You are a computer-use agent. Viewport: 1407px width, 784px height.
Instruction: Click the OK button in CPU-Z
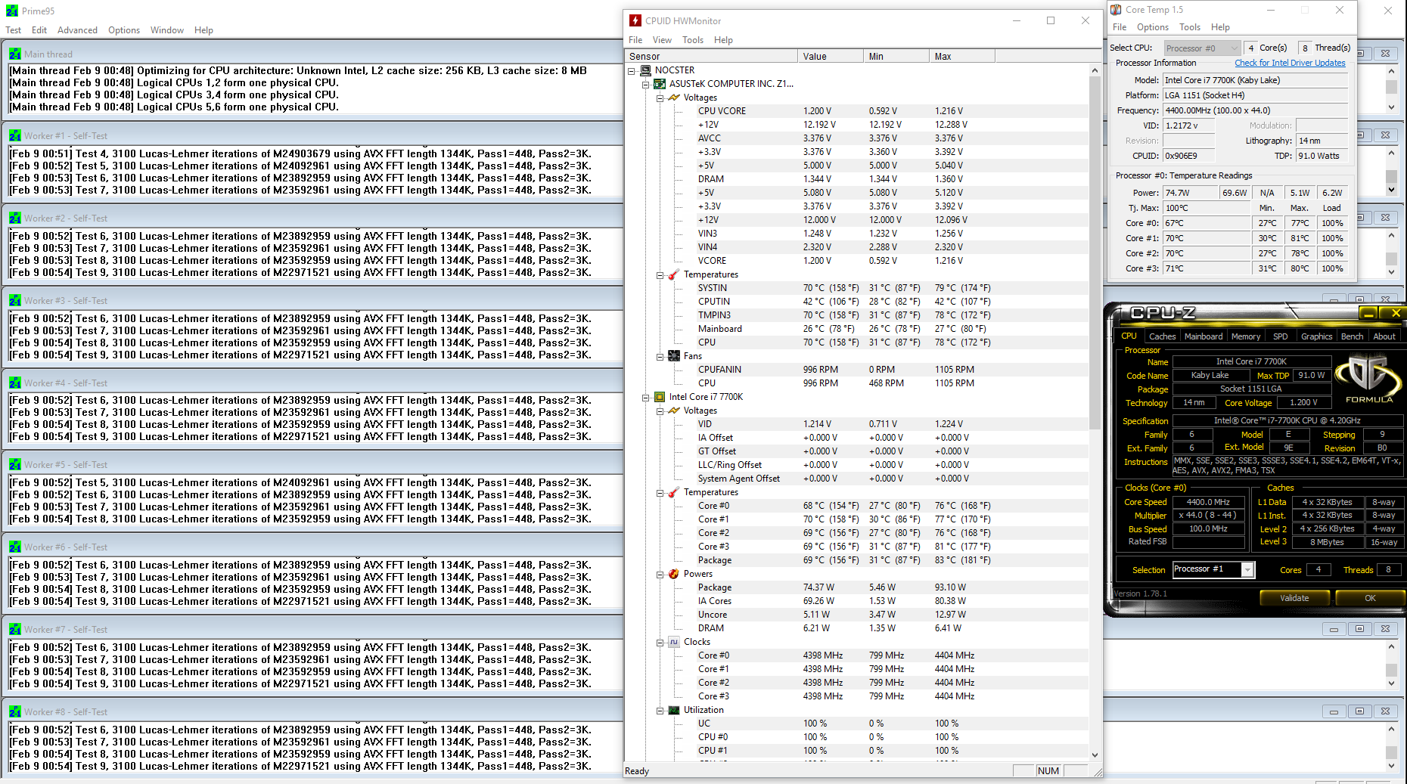[x=1370, y=598]
